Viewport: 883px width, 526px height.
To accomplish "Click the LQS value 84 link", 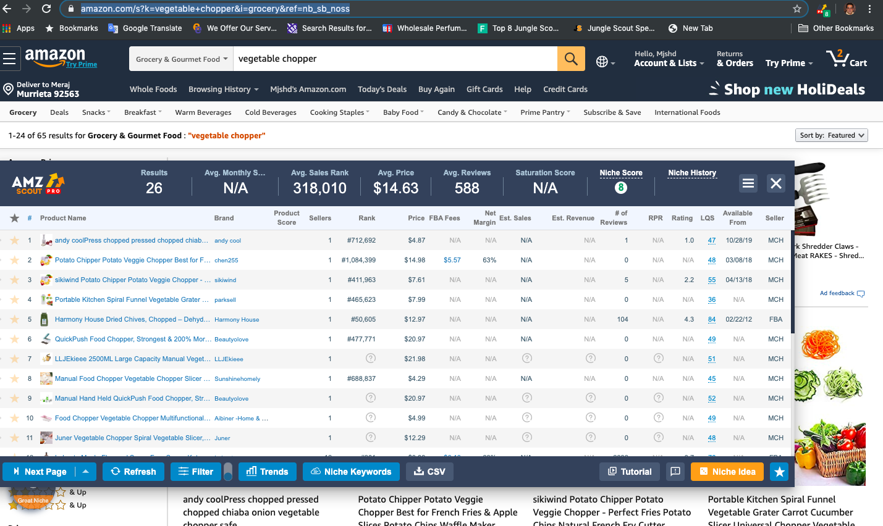I will (x=712, y=319).
